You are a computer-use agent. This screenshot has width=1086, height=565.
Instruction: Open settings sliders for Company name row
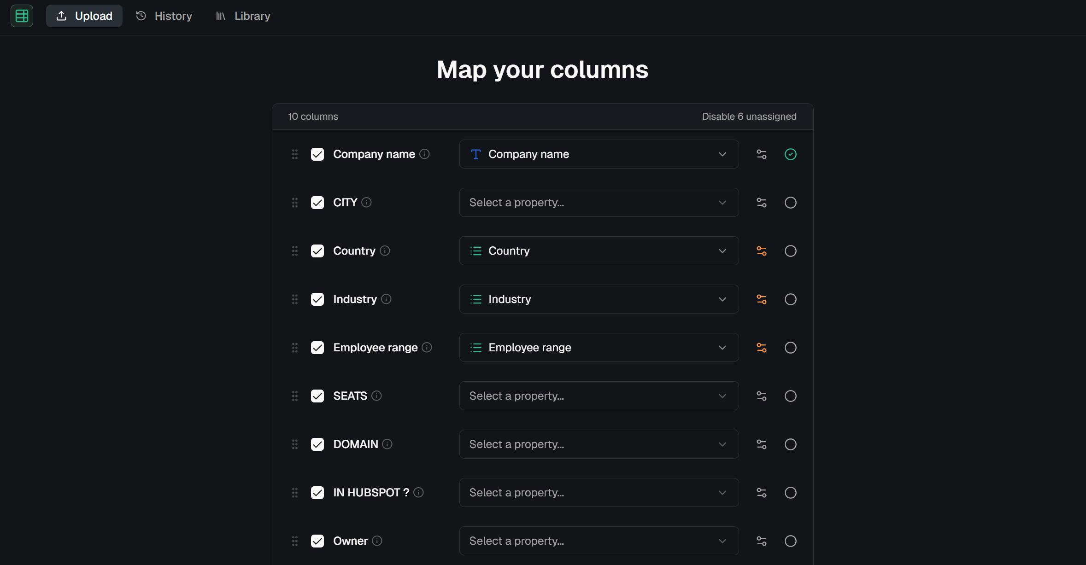click(x=761, y=154)
